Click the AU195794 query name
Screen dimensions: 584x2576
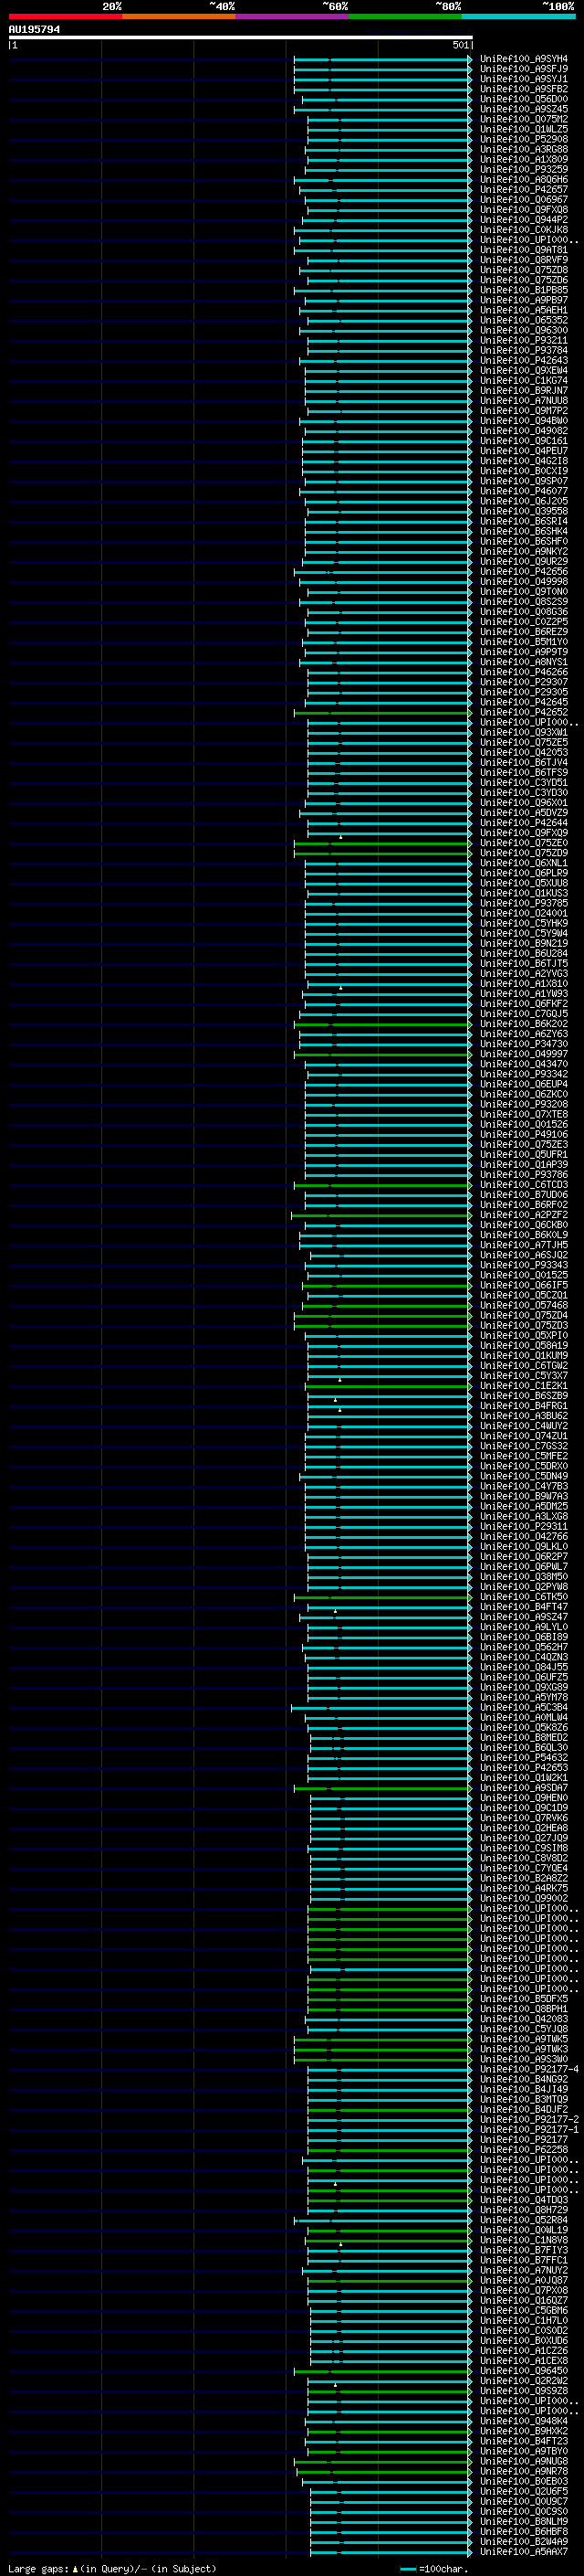[x=34, y=30]
